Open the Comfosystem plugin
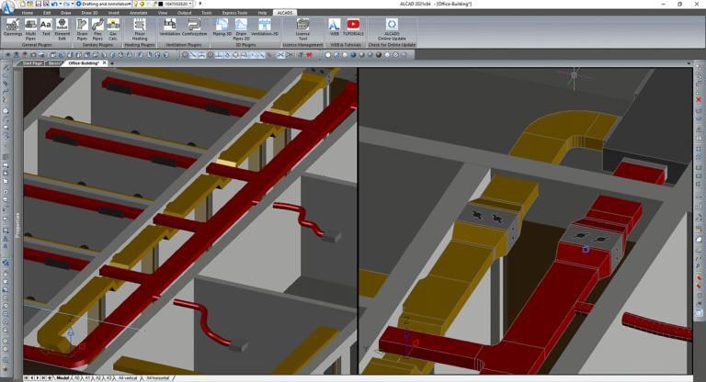This screenshot has height=382, width=706. [x=195, y=27]
